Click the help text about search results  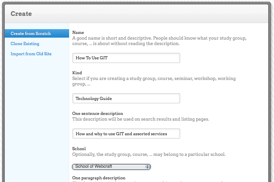point(141,119)
